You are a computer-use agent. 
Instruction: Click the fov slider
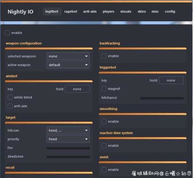coord(68,148)
